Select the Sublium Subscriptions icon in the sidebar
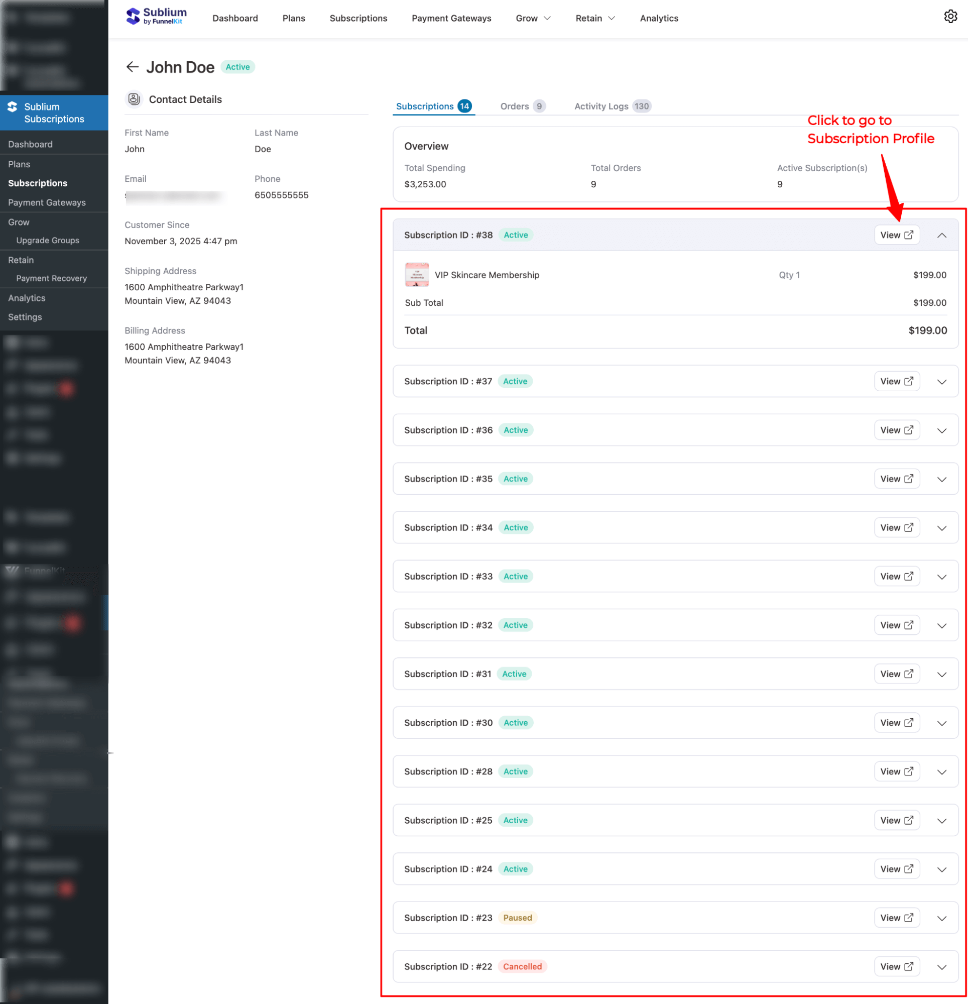Screen dimensions: 968x1004 point(12,107)
